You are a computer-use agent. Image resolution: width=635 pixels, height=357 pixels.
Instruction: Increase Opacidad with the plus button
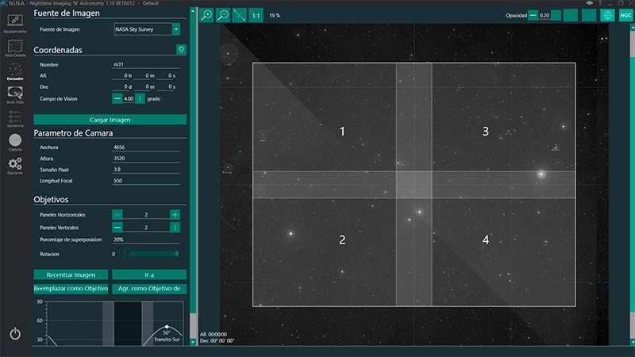click(556, 15)
